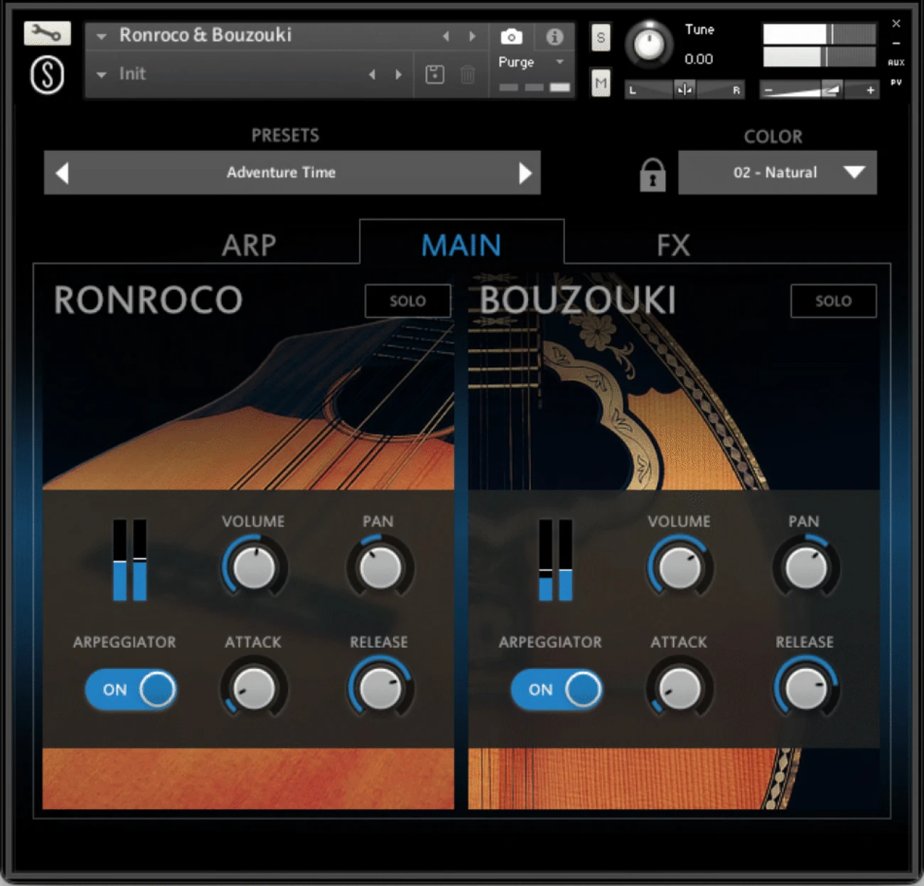Open the Color dropdown showing 02 - Natural

click(777, 173)
